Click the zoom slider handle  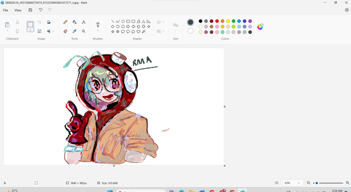[x=317, y=183]
